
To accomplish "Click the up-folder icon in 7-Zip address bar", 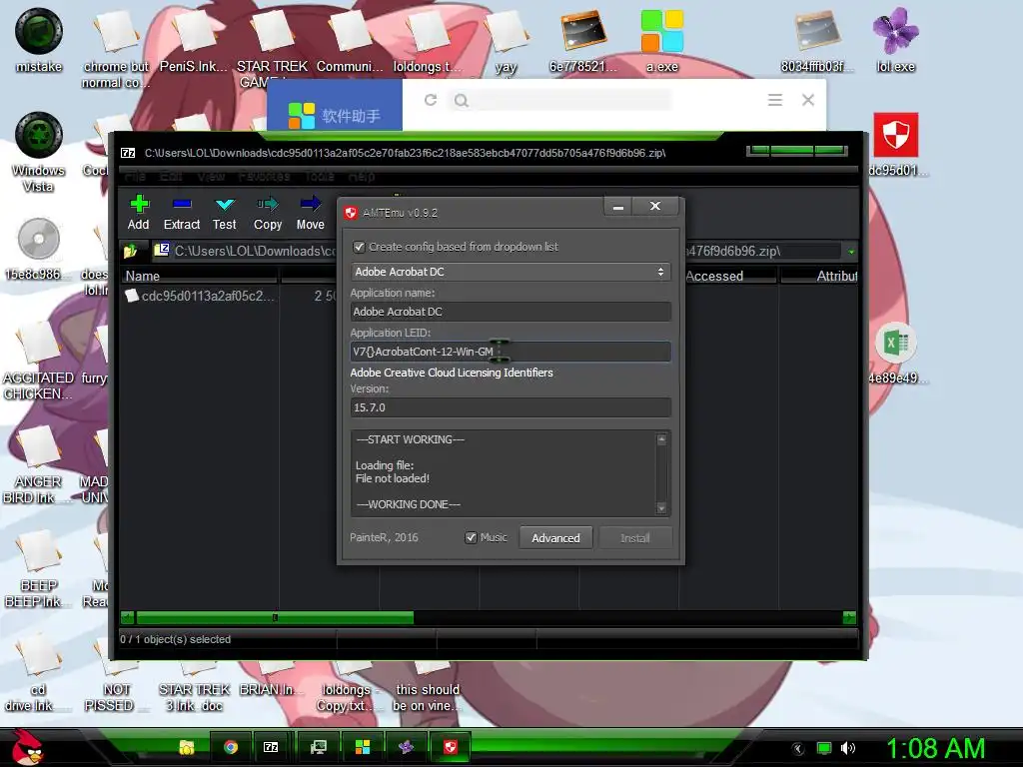I will 131,251.
